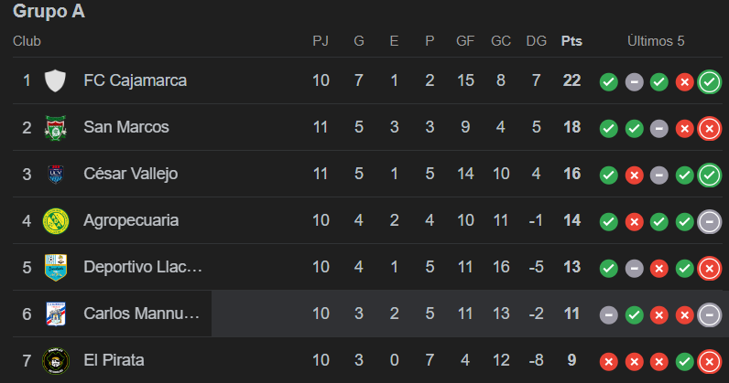Click the César Vallejo team crest
Image resolution: width=729 pixels, height=383 pixels.
click(56, 174)
